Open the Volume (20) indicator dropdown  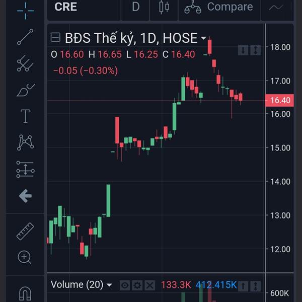coord(109,285)
